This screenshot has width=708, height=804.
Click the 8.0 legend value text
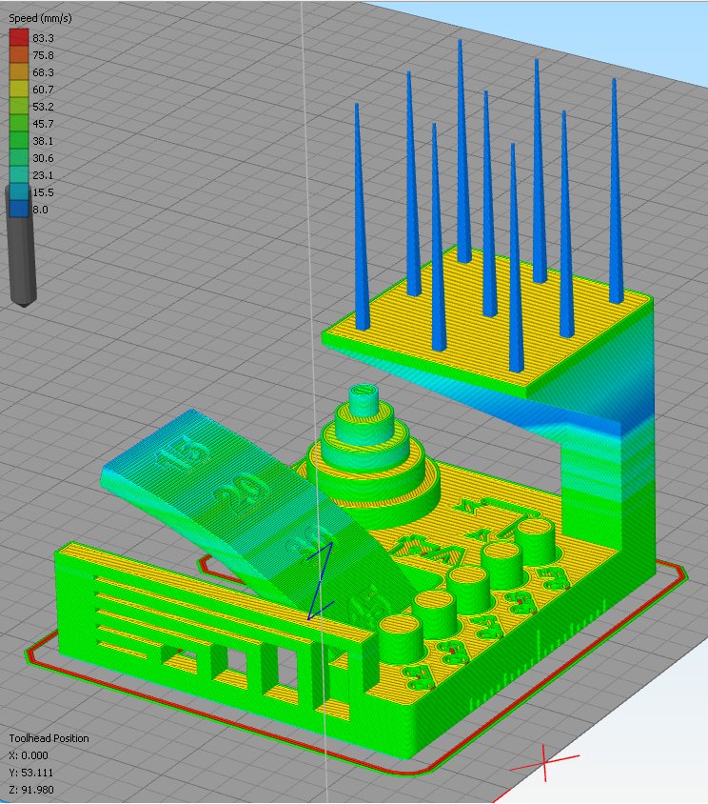[41, 210]
